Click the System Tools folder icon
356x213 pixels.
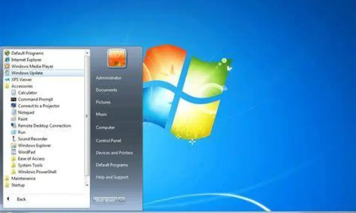pyautogui.click(x=14, y=165)
